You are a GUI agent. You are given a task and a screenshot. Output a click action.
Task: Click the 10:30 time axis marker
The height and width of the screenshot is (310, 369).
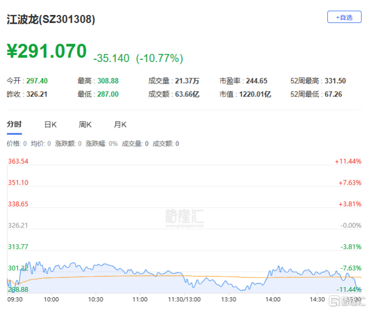click(95, 299)
